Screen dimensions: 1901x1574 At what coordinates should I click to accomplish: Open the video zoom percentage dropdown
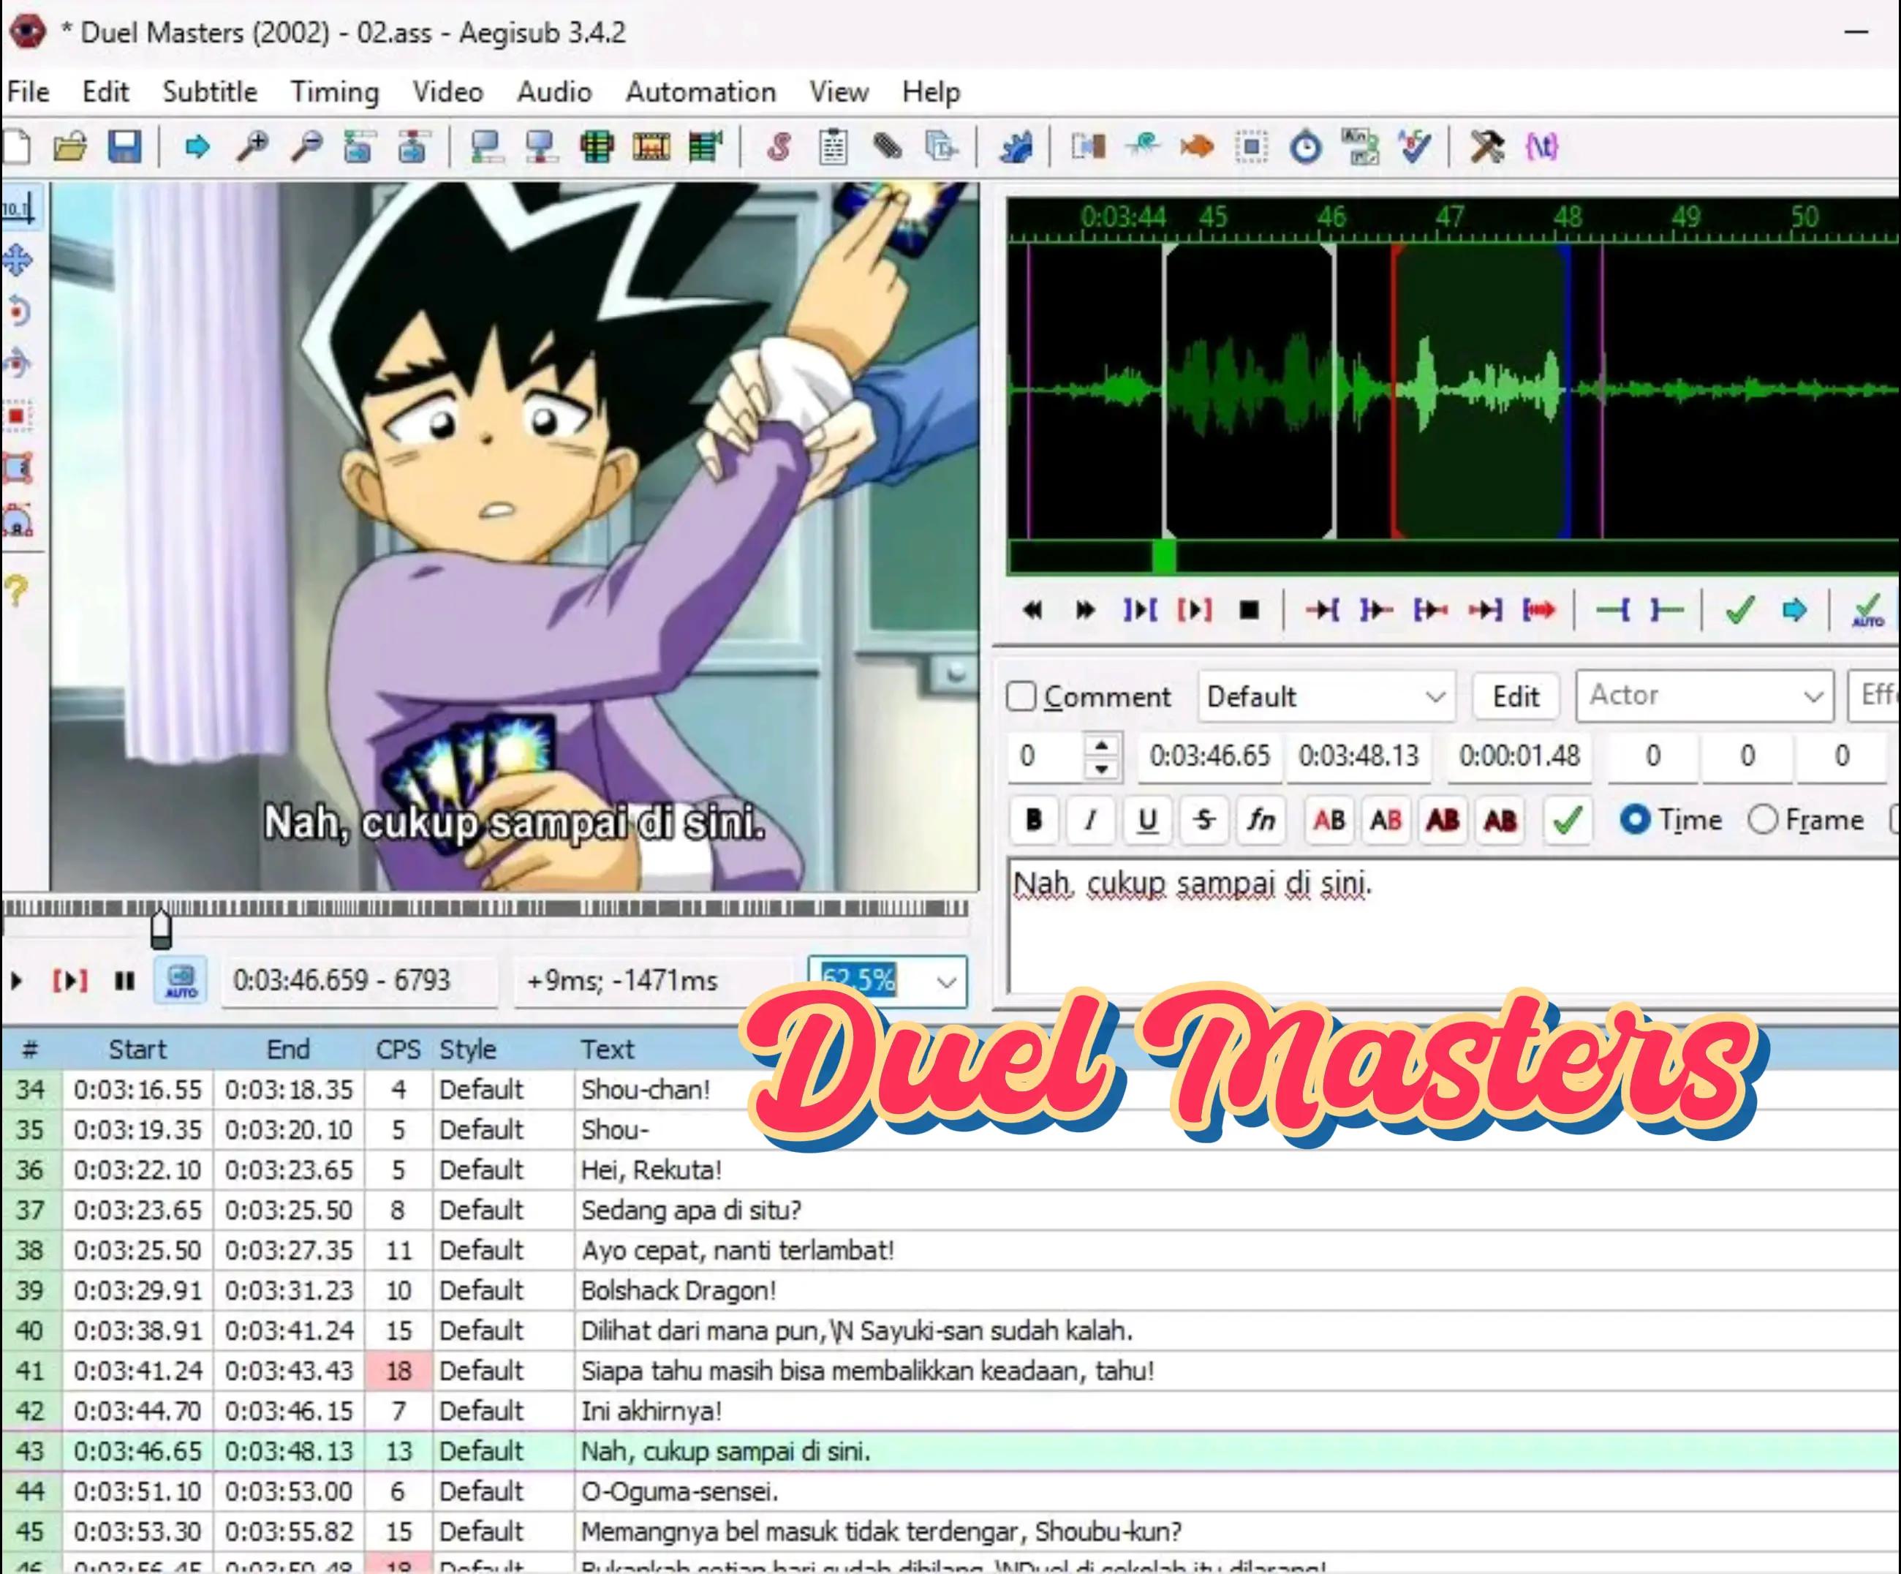[x=946, y=982]
